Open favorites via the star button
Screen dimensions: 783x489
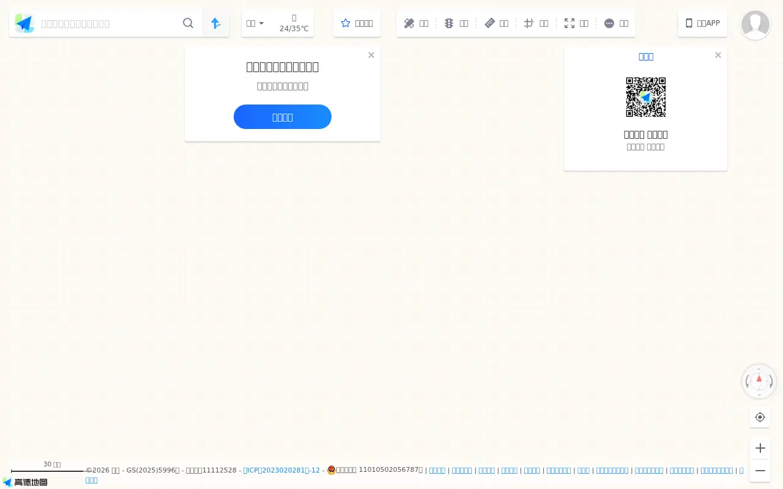pyautogui.click(x=357, y=23)
